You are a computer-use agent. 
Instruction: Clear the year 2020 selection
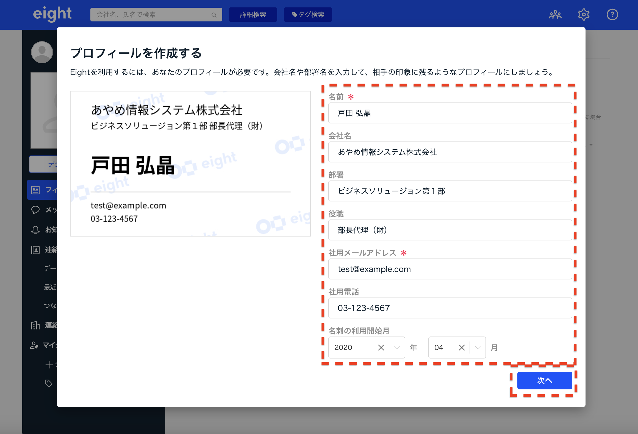[381, 347]
